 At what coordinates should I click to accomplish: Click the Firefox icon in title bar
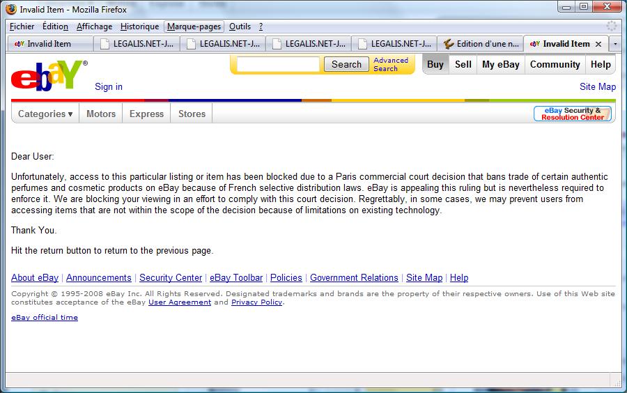(x=11, y=9)
